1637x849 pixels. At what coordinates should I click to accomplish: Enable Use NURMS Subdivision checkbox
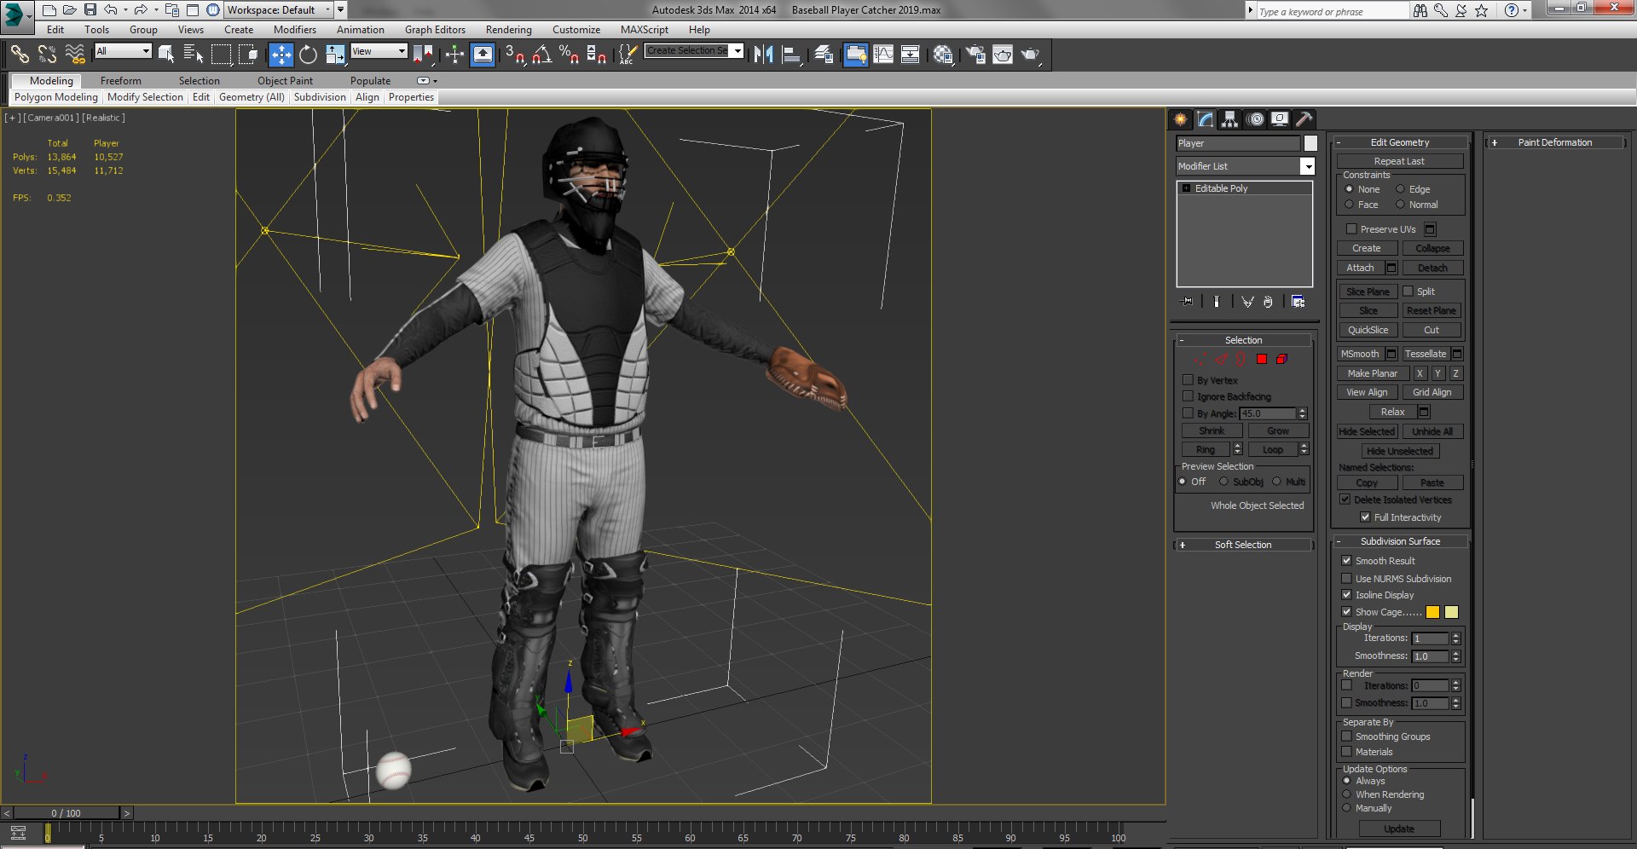pos(1346,579)
